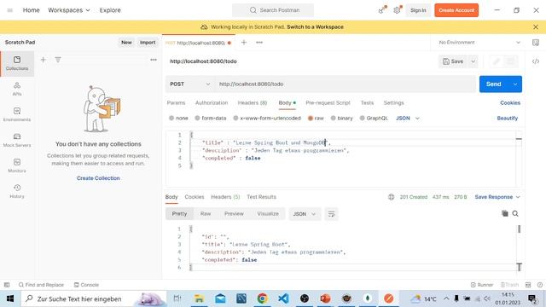Viewport: 546px width, 307px height.
Task: Open the APIs sidebar panel
Action: click(17, 89)
